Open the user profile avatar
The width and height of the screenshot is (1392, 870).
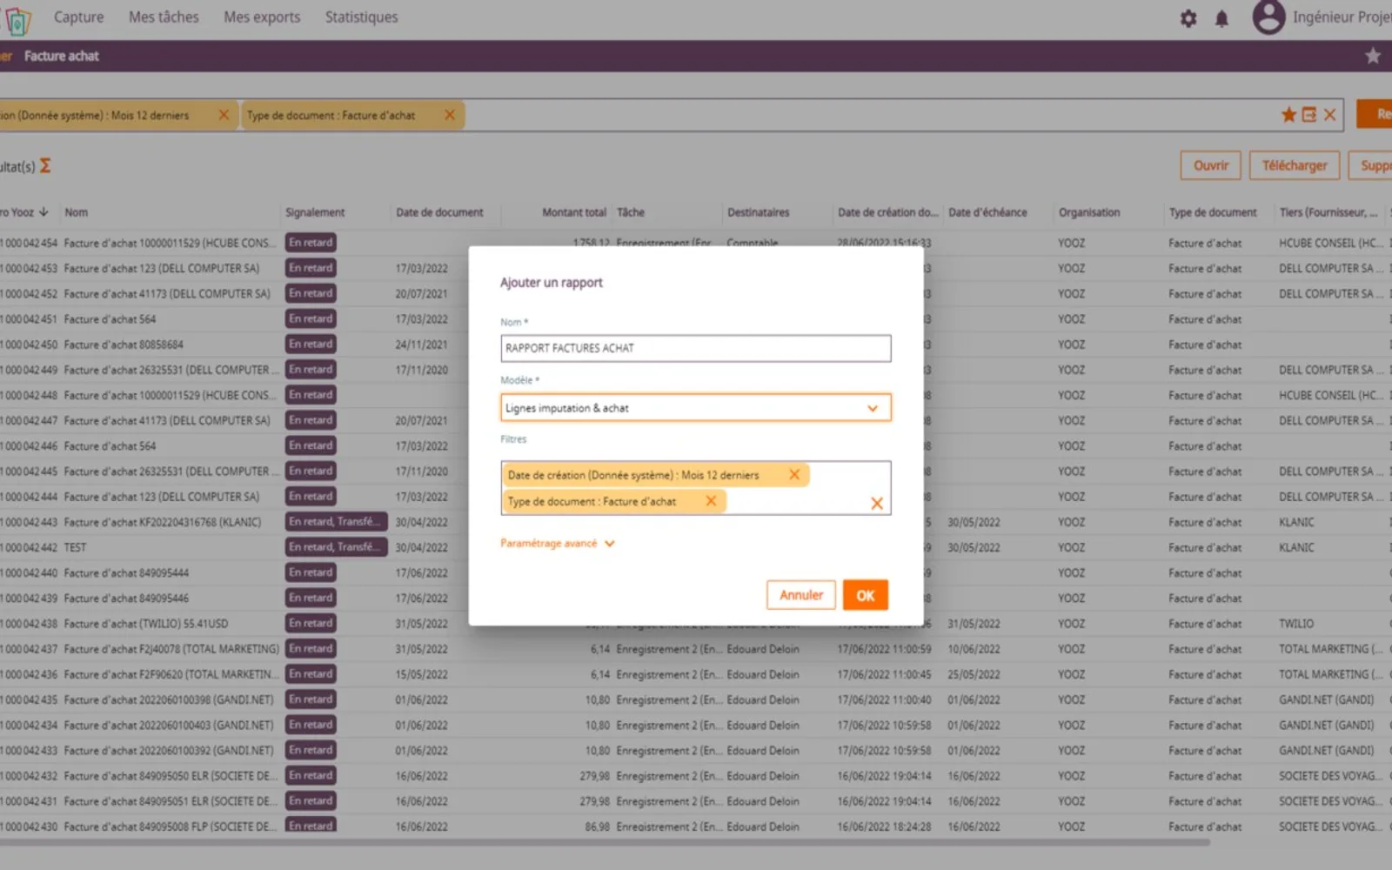click(1268, 17)
